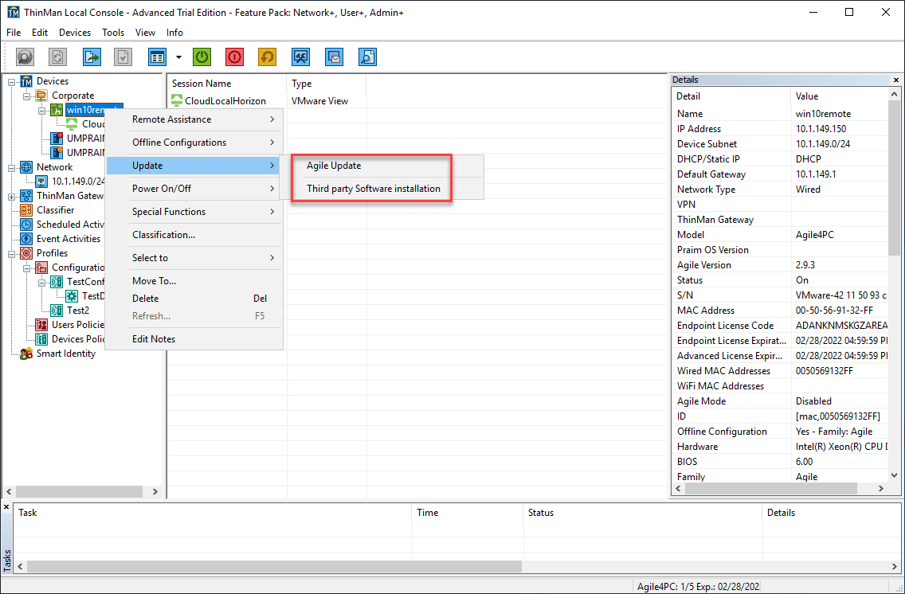Close the Details panel

point(895,80)
